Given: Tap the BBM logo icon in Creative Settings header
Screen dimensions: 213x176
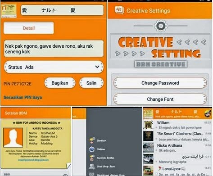Looking at the screenshot, I should 119,10.
